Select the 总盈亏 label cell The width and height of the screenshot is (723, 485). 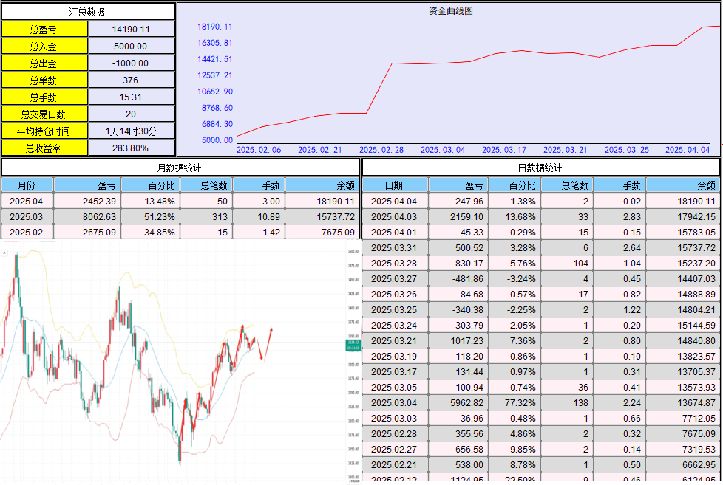tap(44, 29)
